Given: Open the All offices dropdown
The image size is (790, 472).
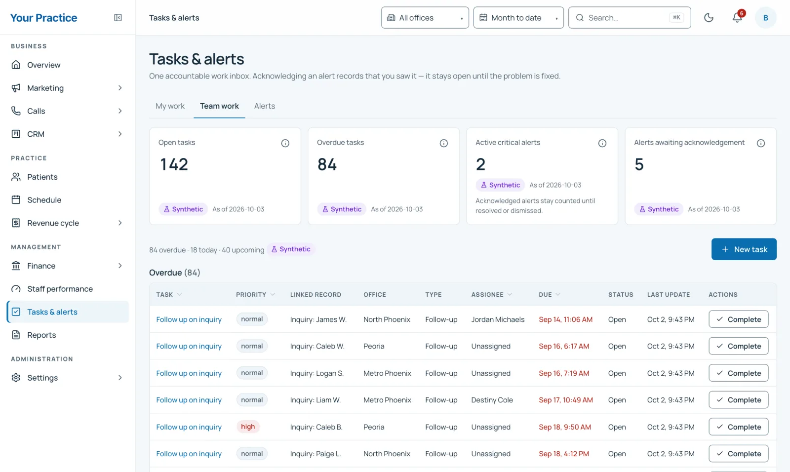Looking at the screenshot, I should (x=425, y=18).
